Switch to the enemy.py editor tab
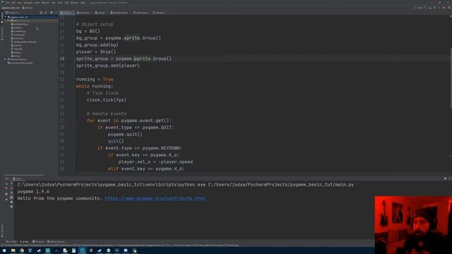Screen dimensions: 452x254 83,13
